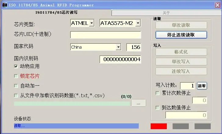Click the 芯片UID(十进制) input field
This screenshot has width=222, height=134.
click(x=106, y=35)
